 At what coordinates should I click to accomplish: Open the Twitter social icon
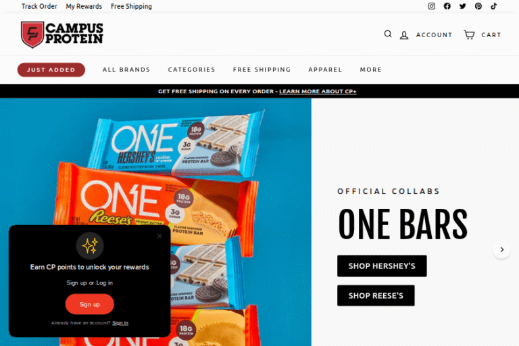coord(463,6)
